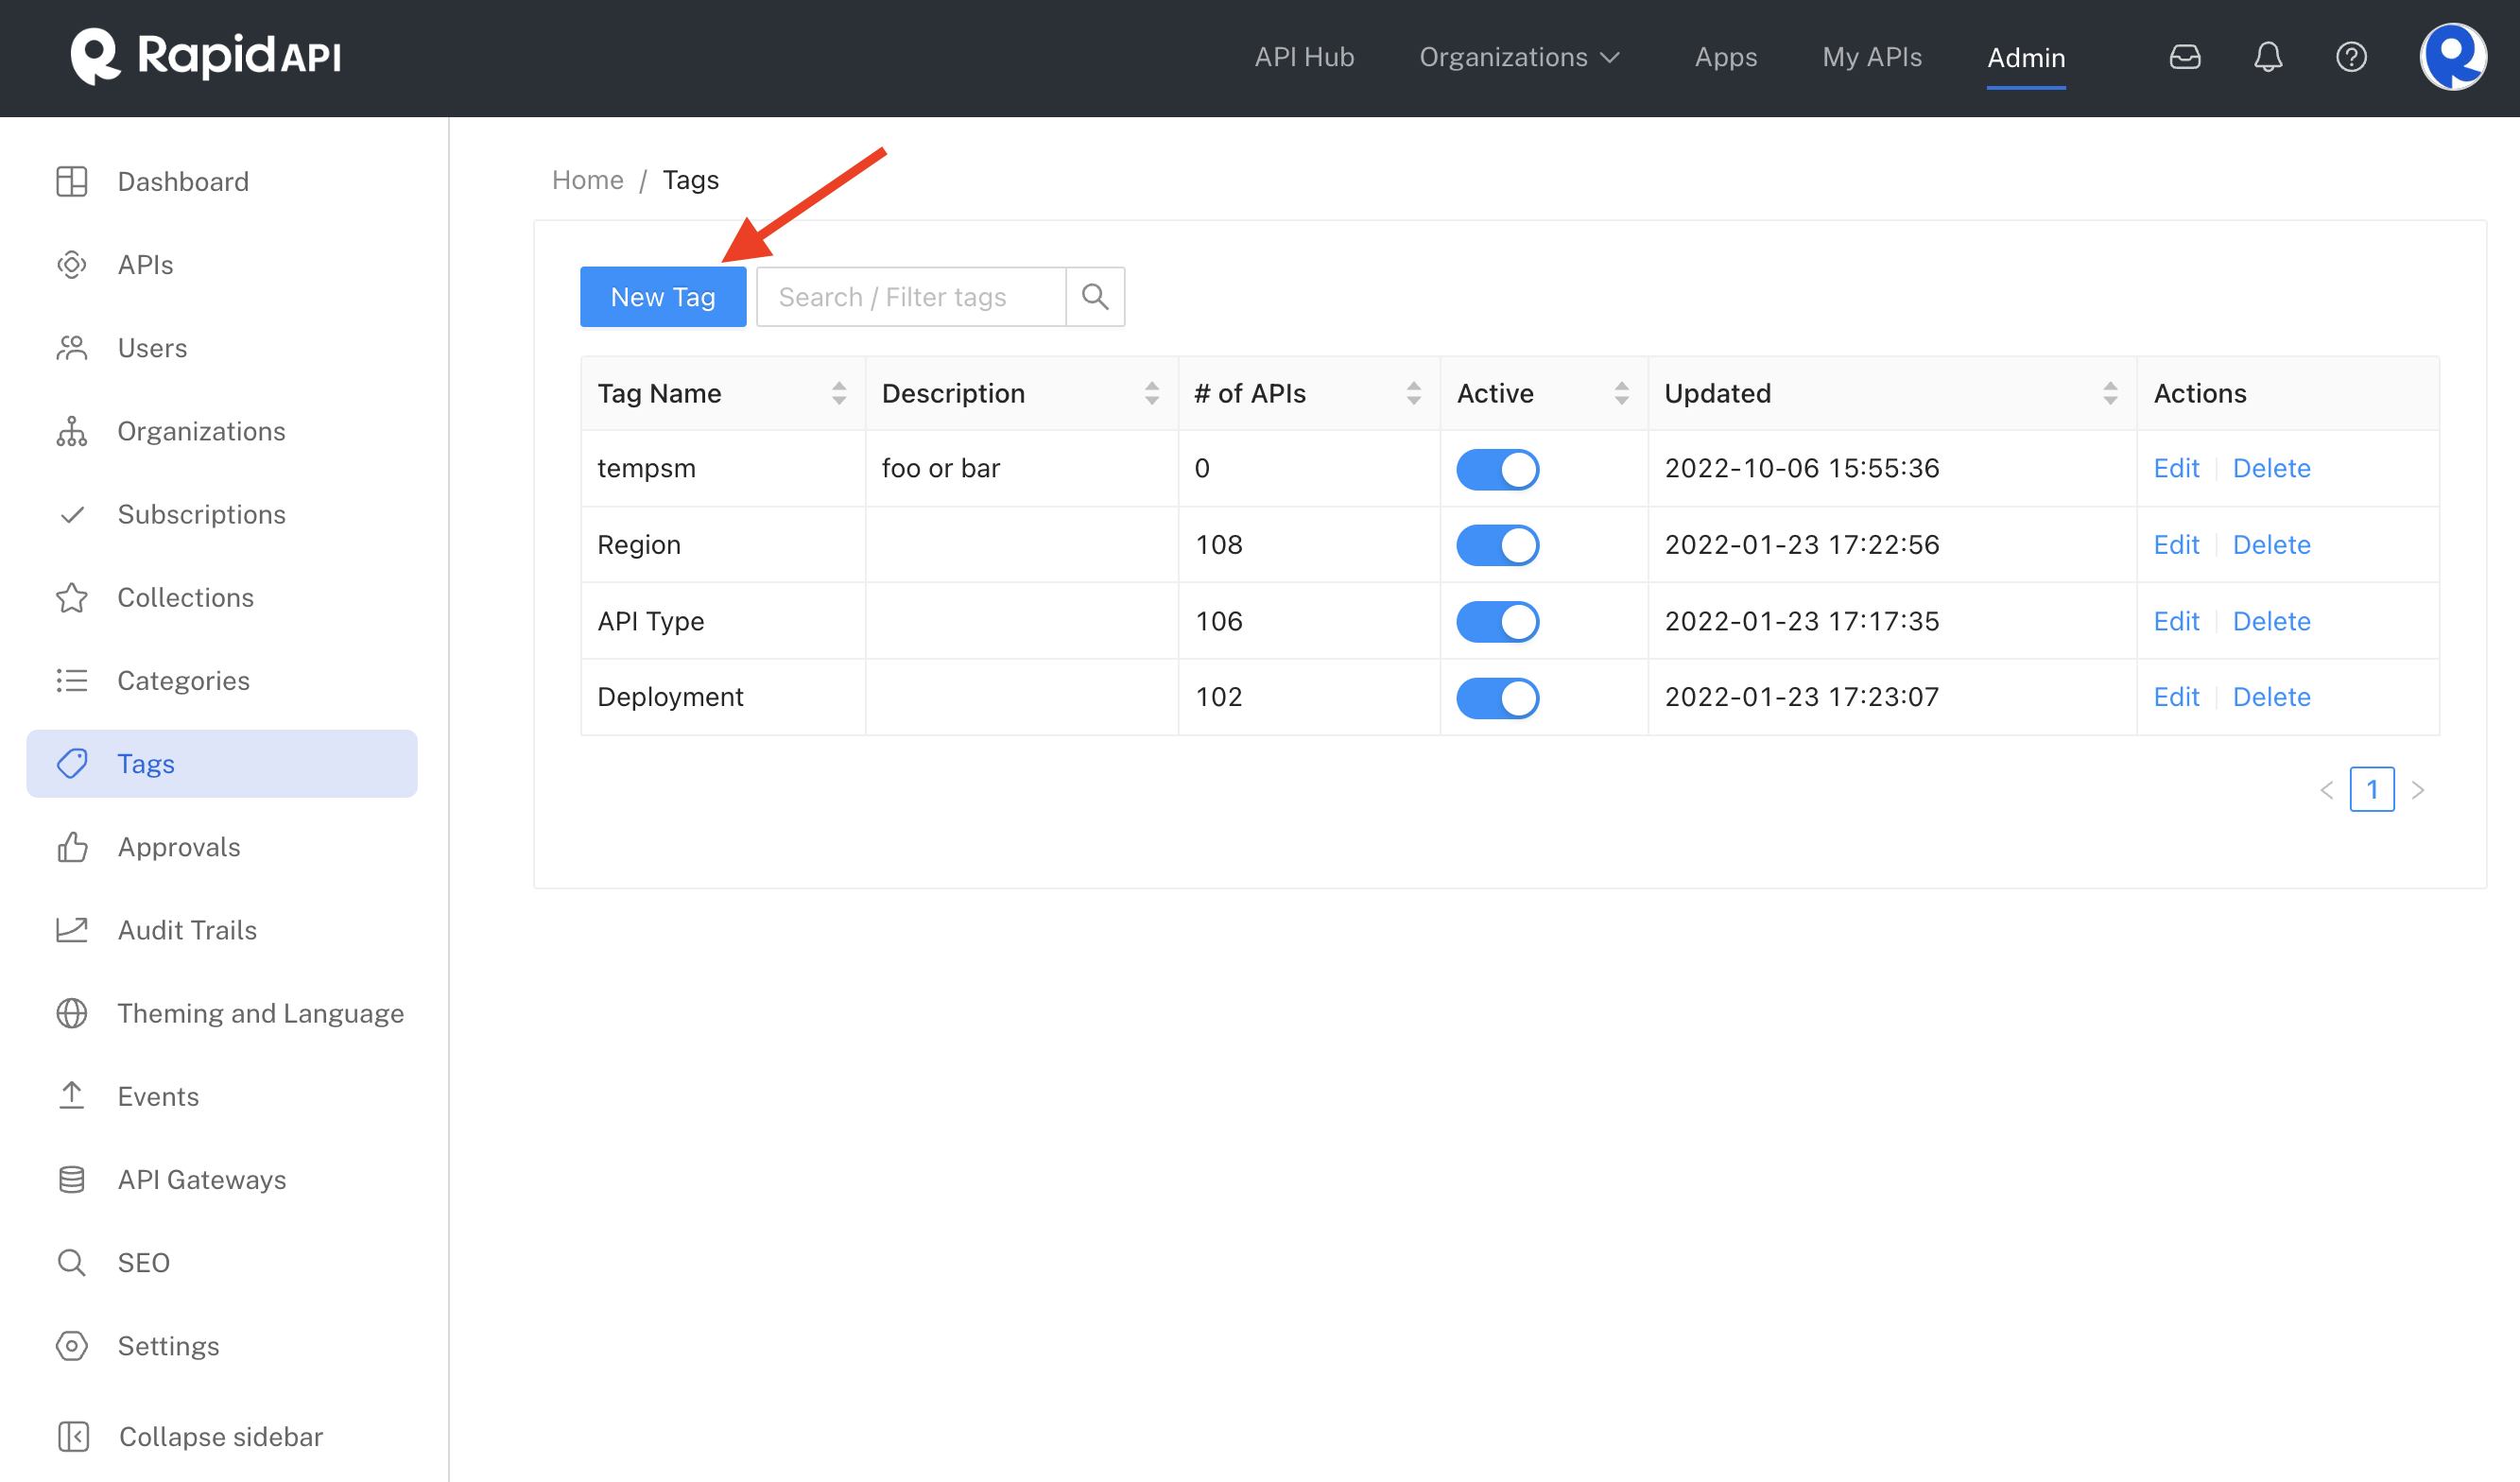The height and width of the screenshot is (1482, 2520).
Task: Delete the API Type tag
Action: point(2271,621)
